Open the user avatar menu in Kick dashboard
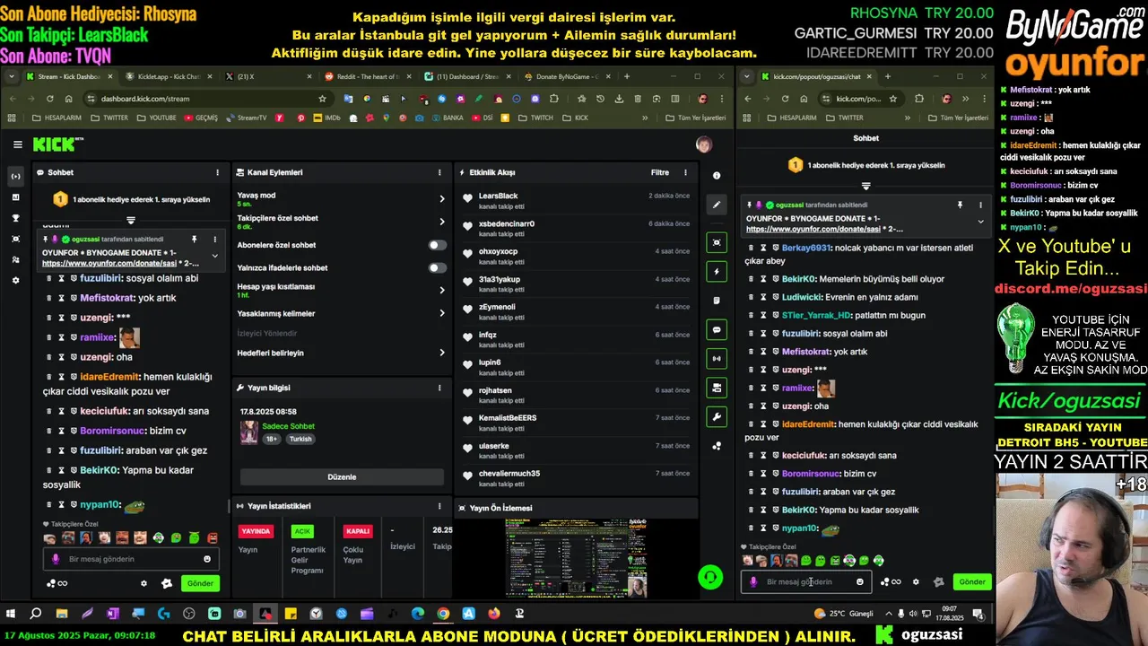The width and height of the screenshot is (1148, 646). tap(704, 144)
